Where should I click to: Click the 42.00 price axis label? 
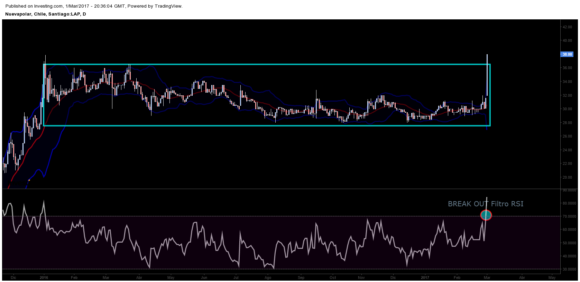point(567,27)
